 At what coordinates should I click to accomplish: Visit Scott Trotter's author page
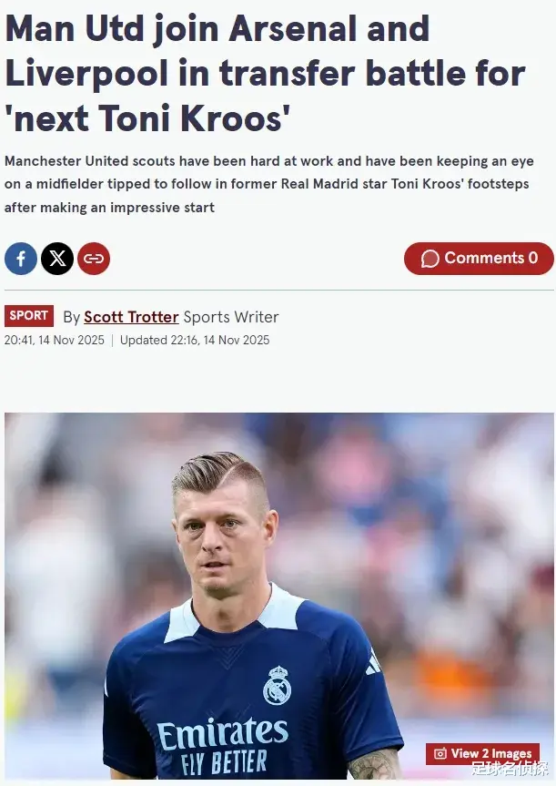pyautogui.click(x=131, y=317)
